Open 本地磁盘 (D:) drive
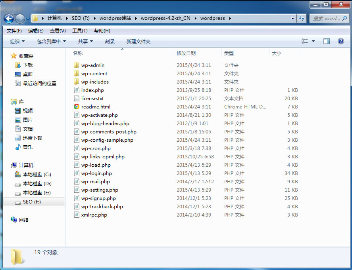352x270 pixels. tap(37, 184)
